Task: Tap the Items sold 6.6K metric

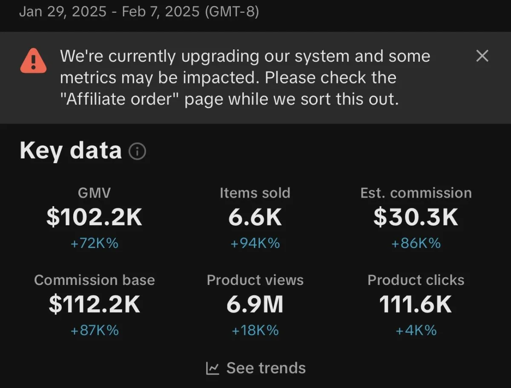Action: [x=255, y=217]
